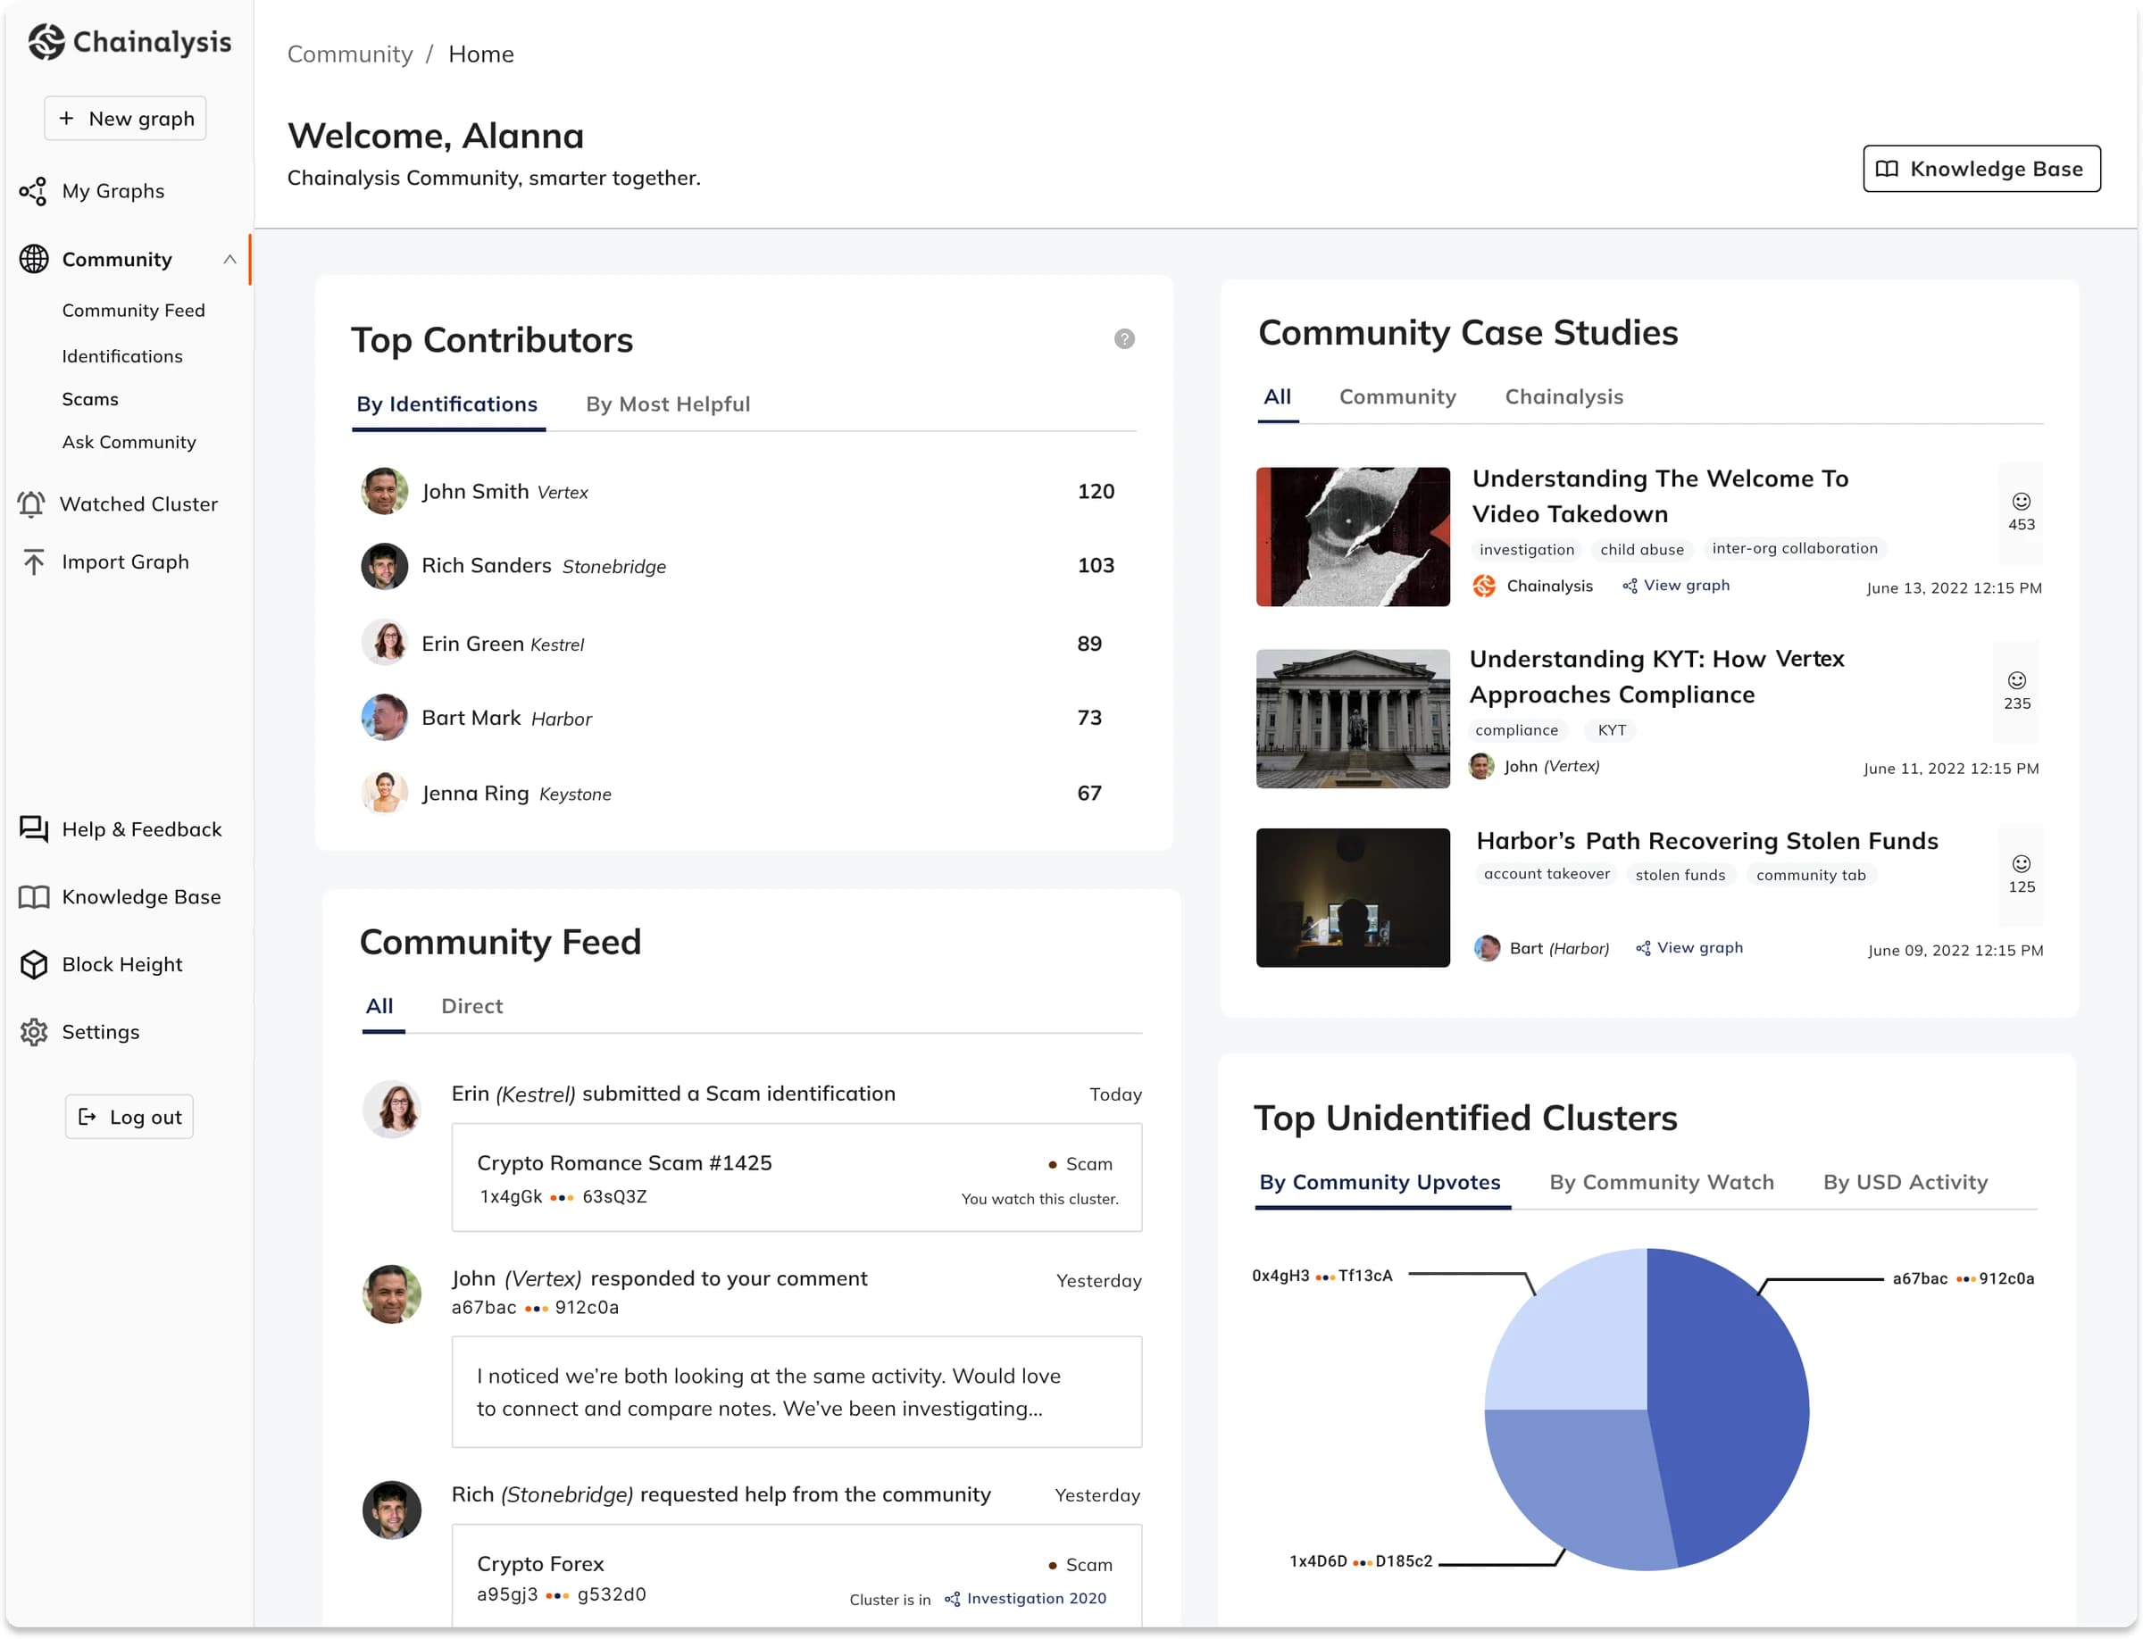Open the building thumbnail of Understanding KYT
The image size is (2143, 1639).
1353,719
